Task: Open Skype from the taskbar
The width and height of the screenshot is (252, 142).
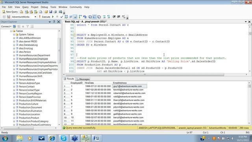Action: 63,138
